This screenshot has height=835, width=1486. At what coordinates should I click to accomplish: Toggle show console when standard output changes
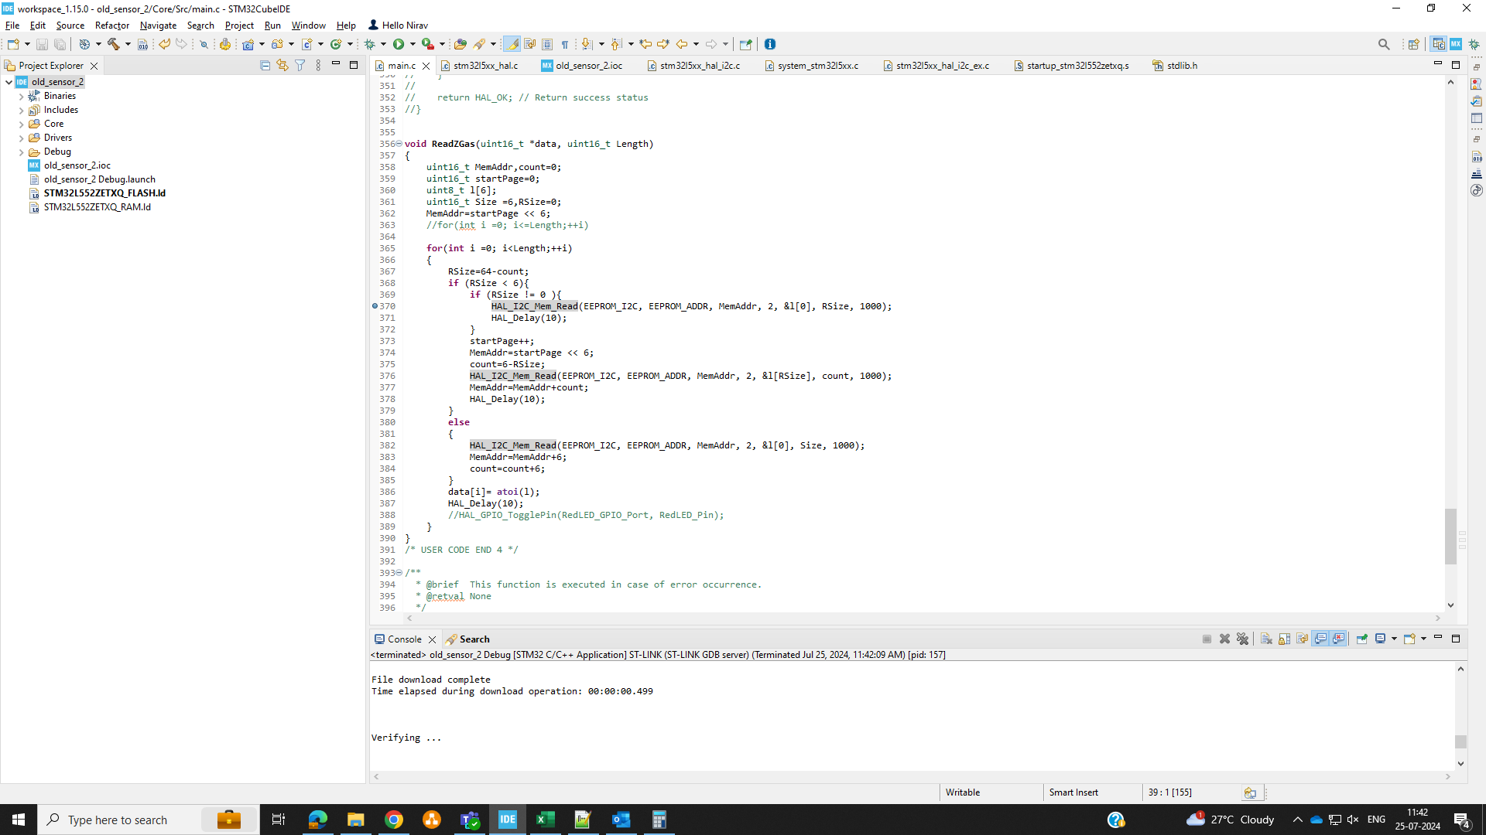coord(1320,639)
